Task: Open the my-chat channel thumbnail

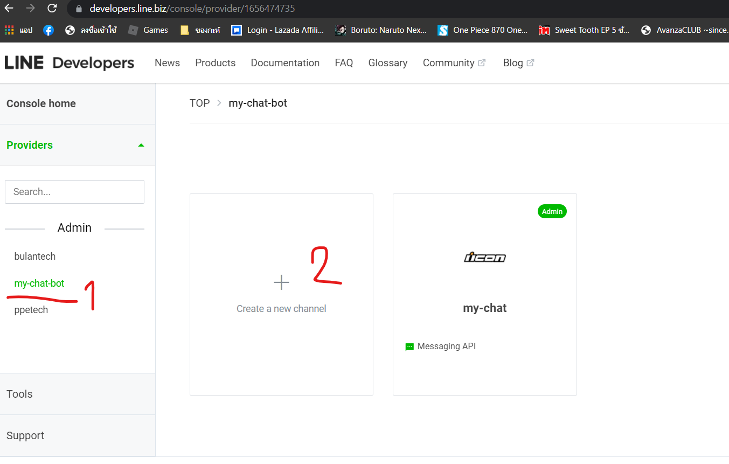Action: (x=484, y=258)
